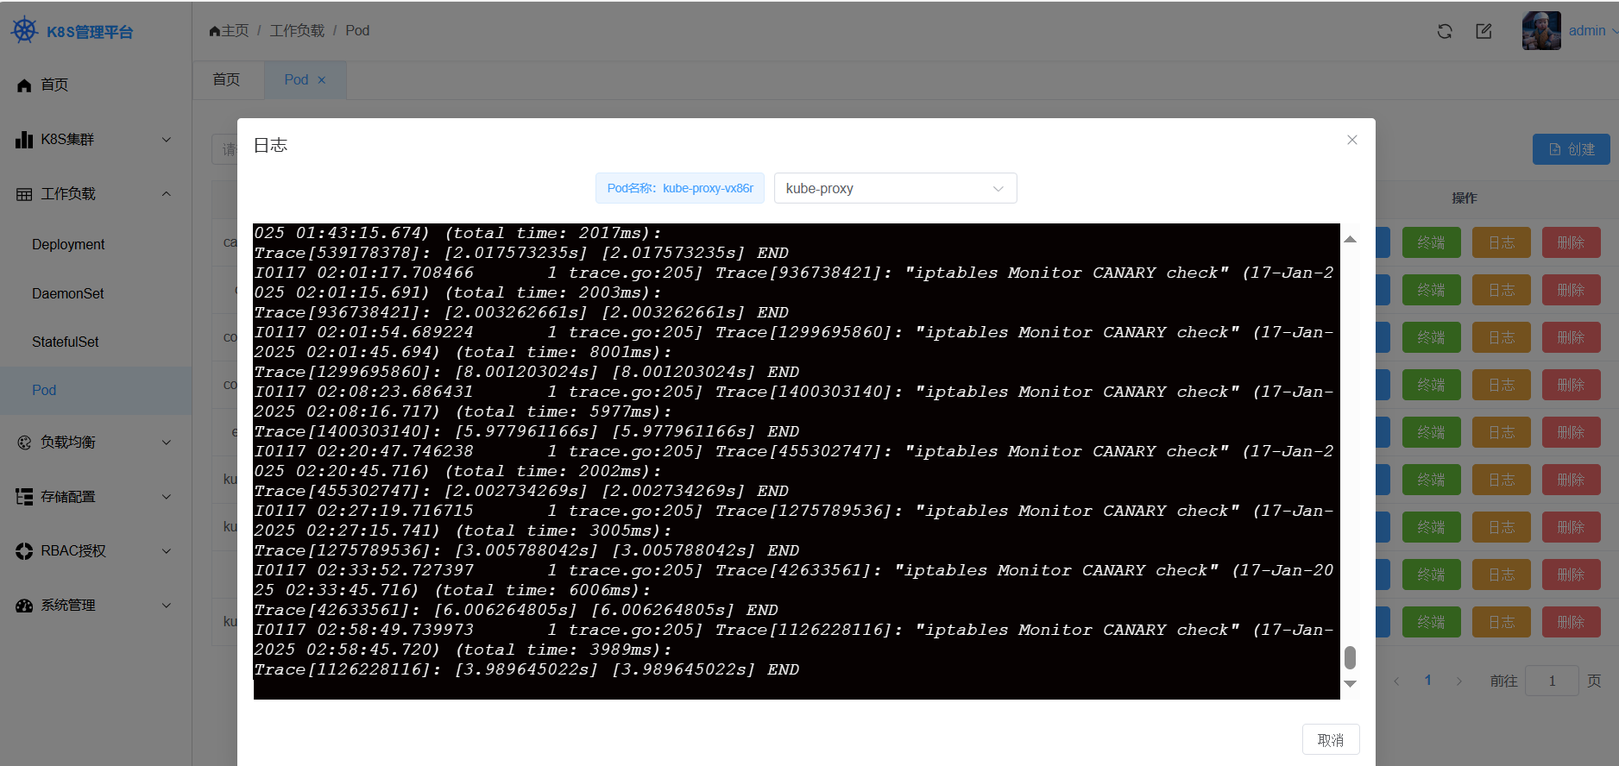The image size is (1619, 766).
Task: Close the Pod tab via its x icon
Action: [x=322, y=80]
